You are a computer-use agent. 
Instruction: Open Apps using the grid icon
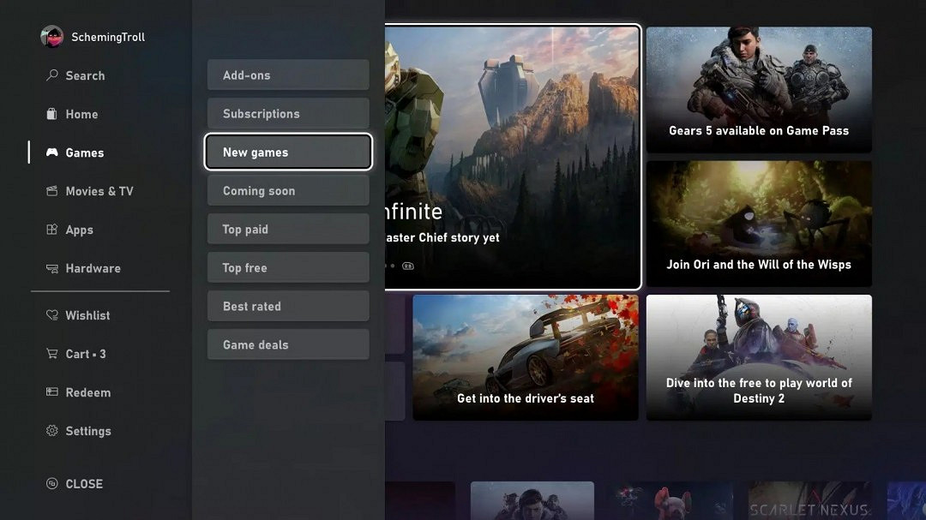[x=52, y=230]
